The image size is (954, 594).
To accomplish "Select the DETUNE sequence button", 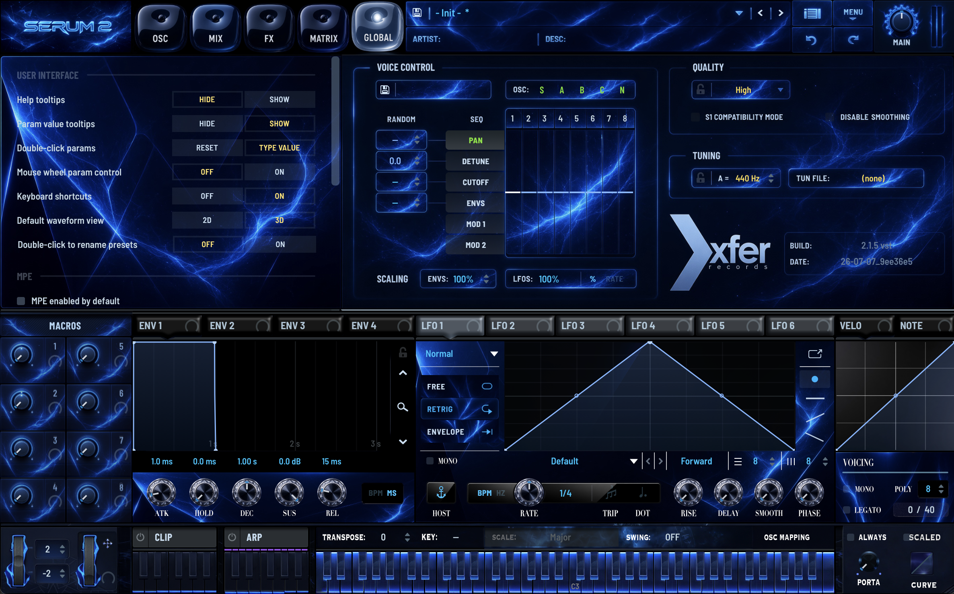I will coord(475,161).
